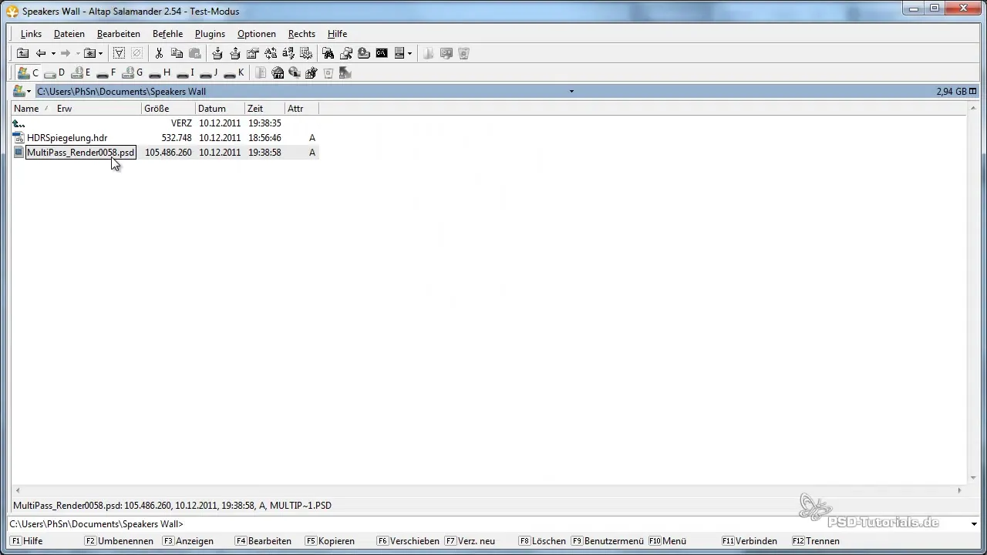This screenshot has width=987, height=555.
Task: Open the Bearbeiten menu
Action: pyautogui.click(x=119, y=34)
